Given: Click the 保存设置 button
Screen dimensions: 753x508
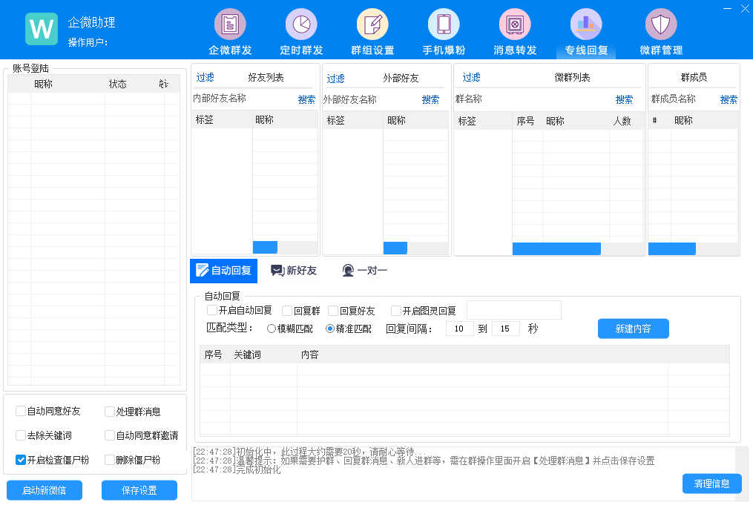Looking at the screenshot, I should coord(139,490).
